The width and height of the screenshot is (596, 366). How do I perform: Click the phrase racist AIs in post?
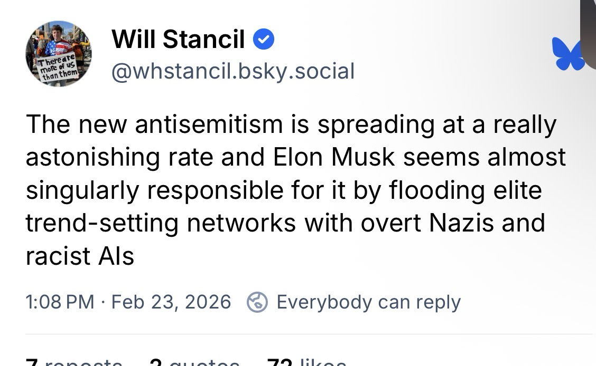click(x=80, y=256)
